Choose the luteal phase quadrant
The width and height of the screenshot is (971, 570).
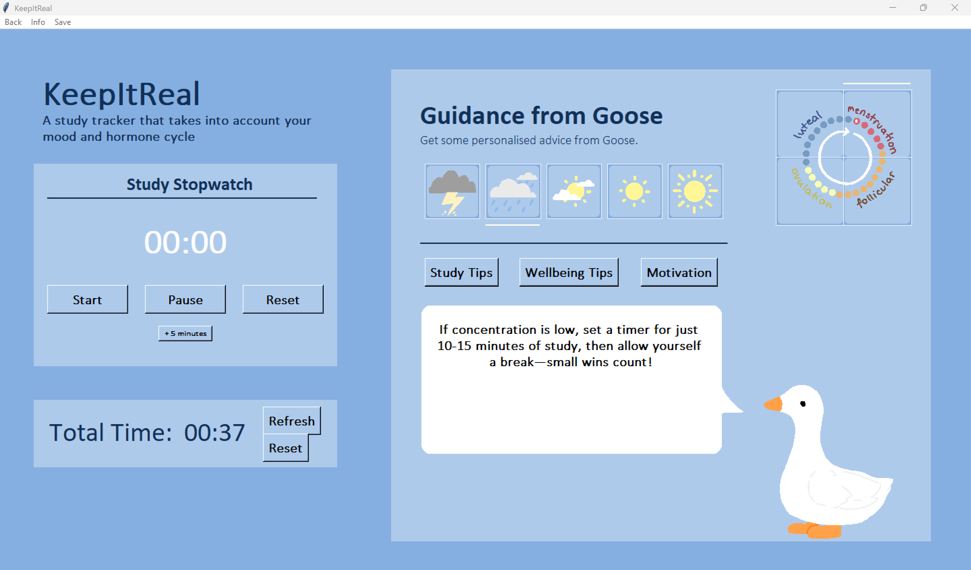click(810, 124)
